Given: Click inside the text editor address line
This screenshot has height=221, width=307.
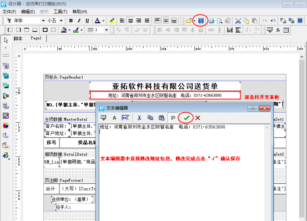Looking at the screenshot, I should [x=162, y=127].
